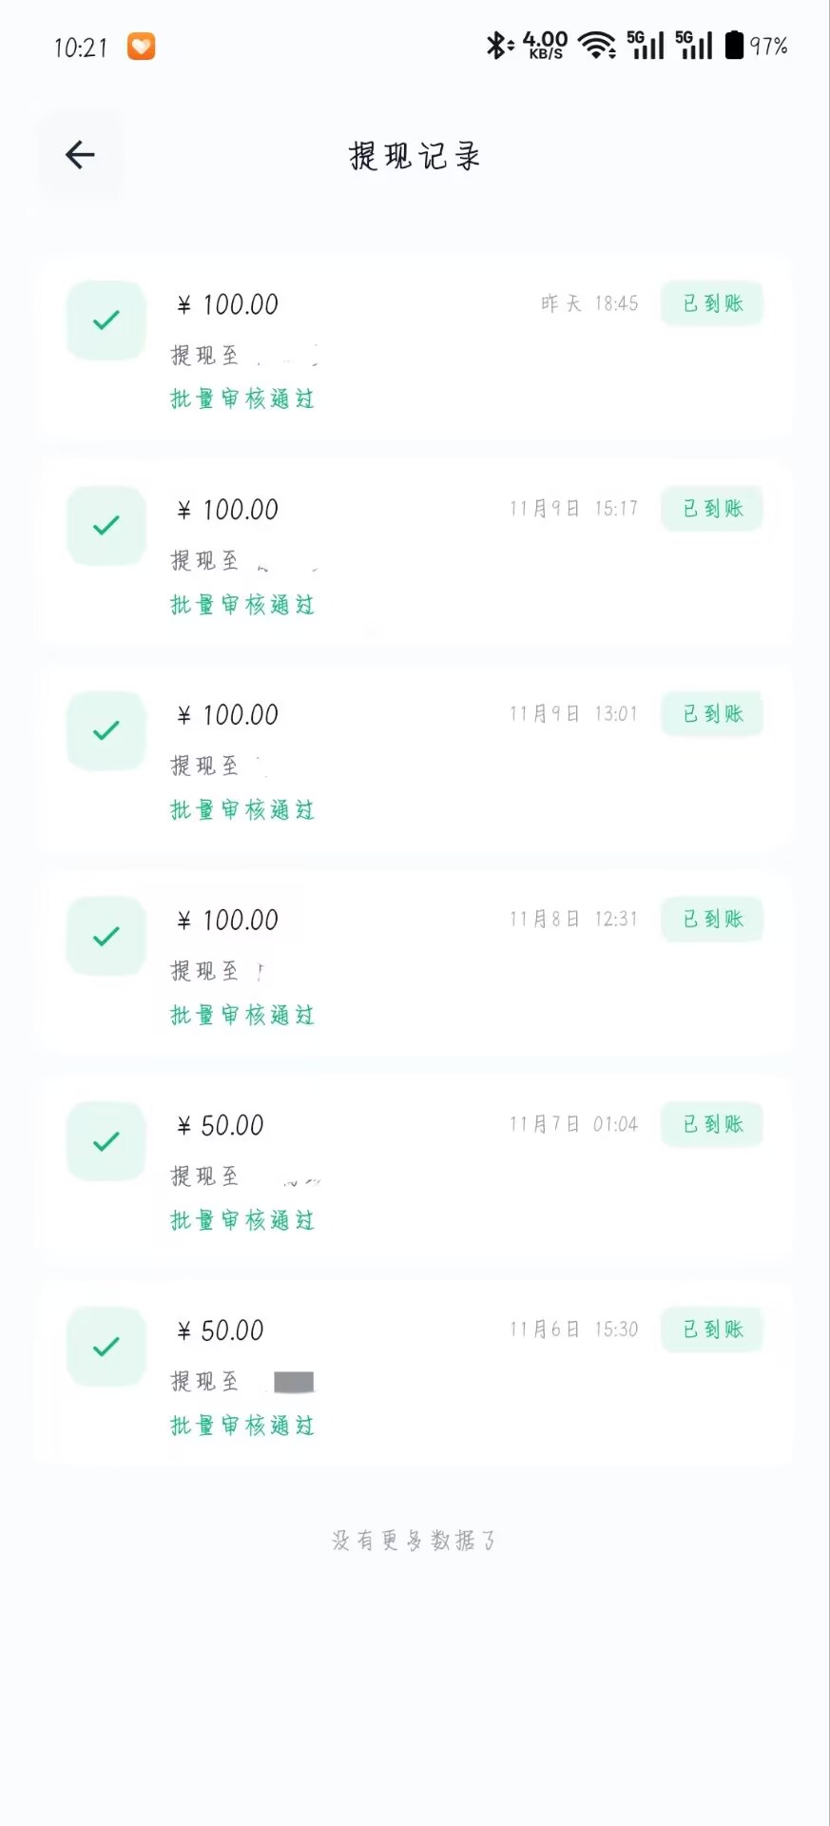
Task: Tap the orange heart app icon in status bar
Action: 142,47
